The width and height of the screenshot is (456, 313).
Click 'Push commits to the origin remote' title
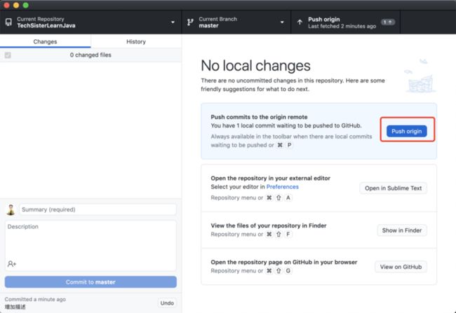click(259, 117)
